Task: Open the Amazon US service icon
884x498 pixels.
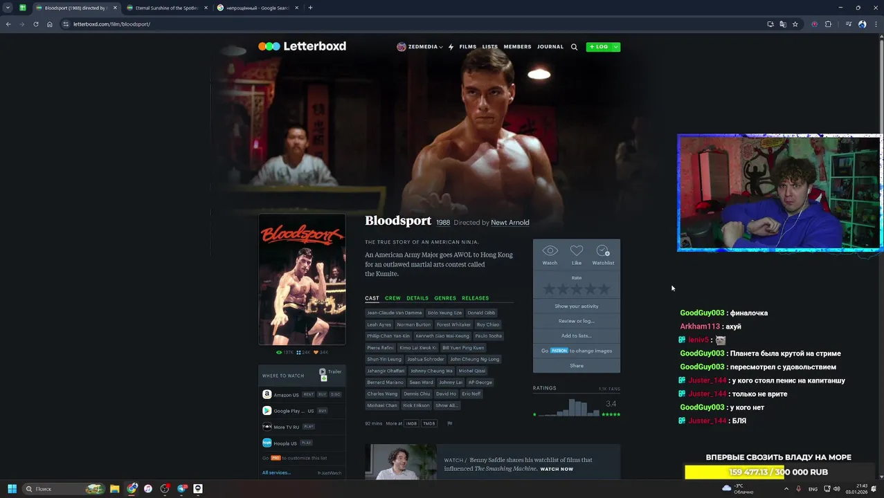Action: point(267,394)
